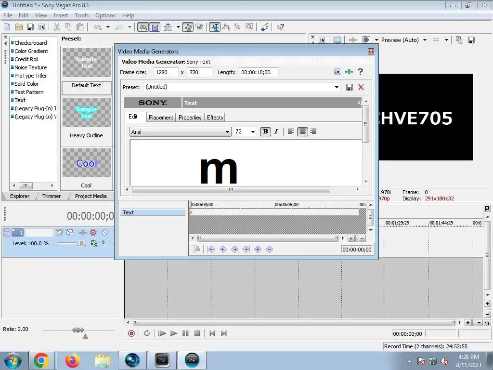Jump to last keyframe button
Viewport: 493px width, 370px height.
[x=246, y=250]
